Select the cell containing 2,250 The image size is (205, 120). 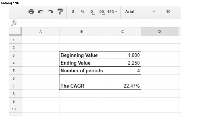(x=122, y=63)
